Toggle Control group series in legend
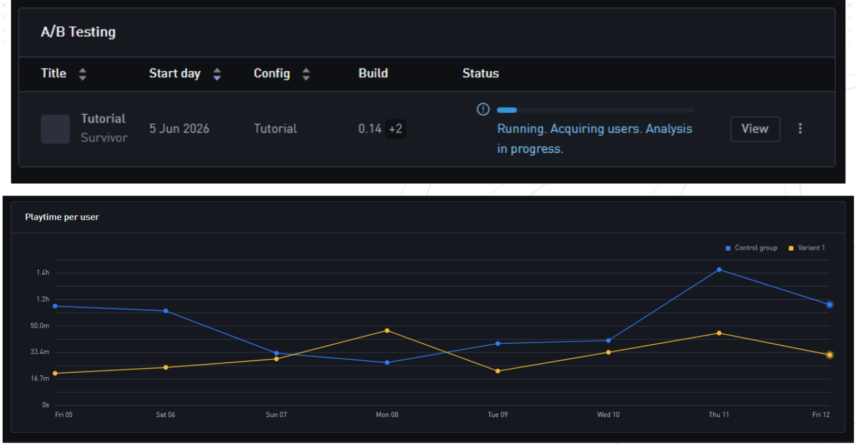This screenshot has width=856, height=444. [751, 248]
